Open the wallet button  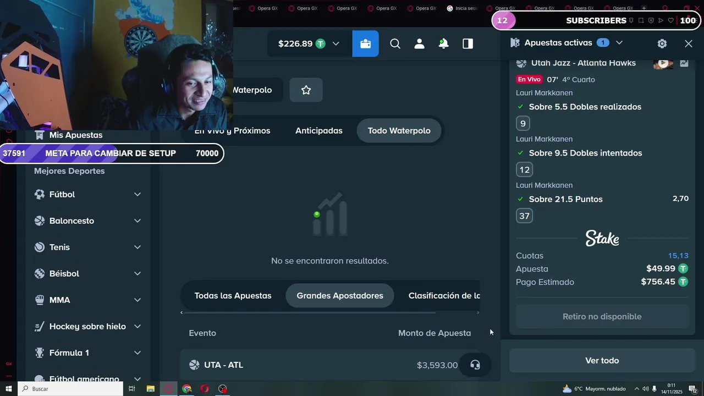pos(366,43)
